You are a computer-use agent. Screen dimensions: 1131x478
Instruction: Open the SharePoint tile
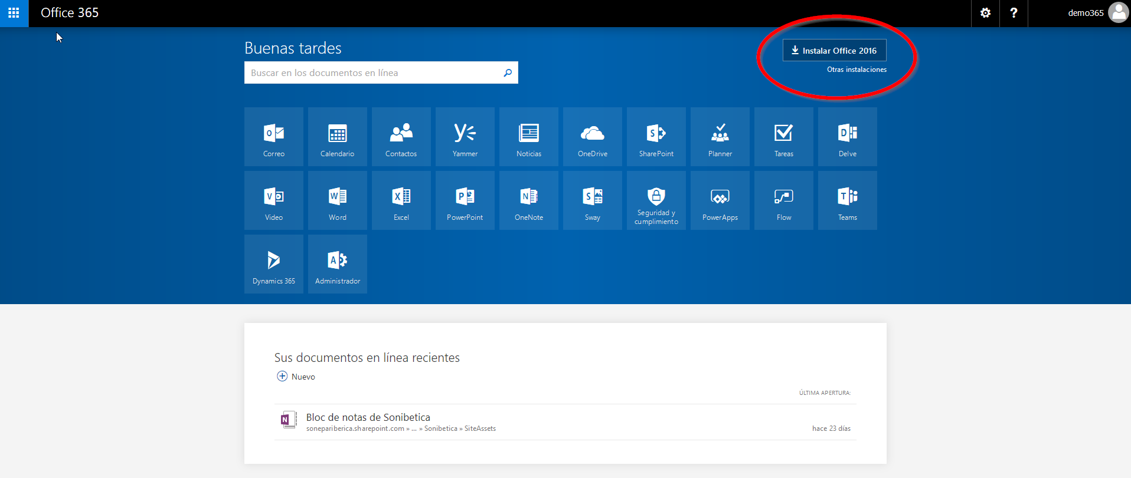tap(656, 137)
